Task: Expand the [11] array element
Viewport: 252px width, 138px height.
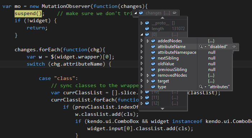Action: click(x=142, y=97)
